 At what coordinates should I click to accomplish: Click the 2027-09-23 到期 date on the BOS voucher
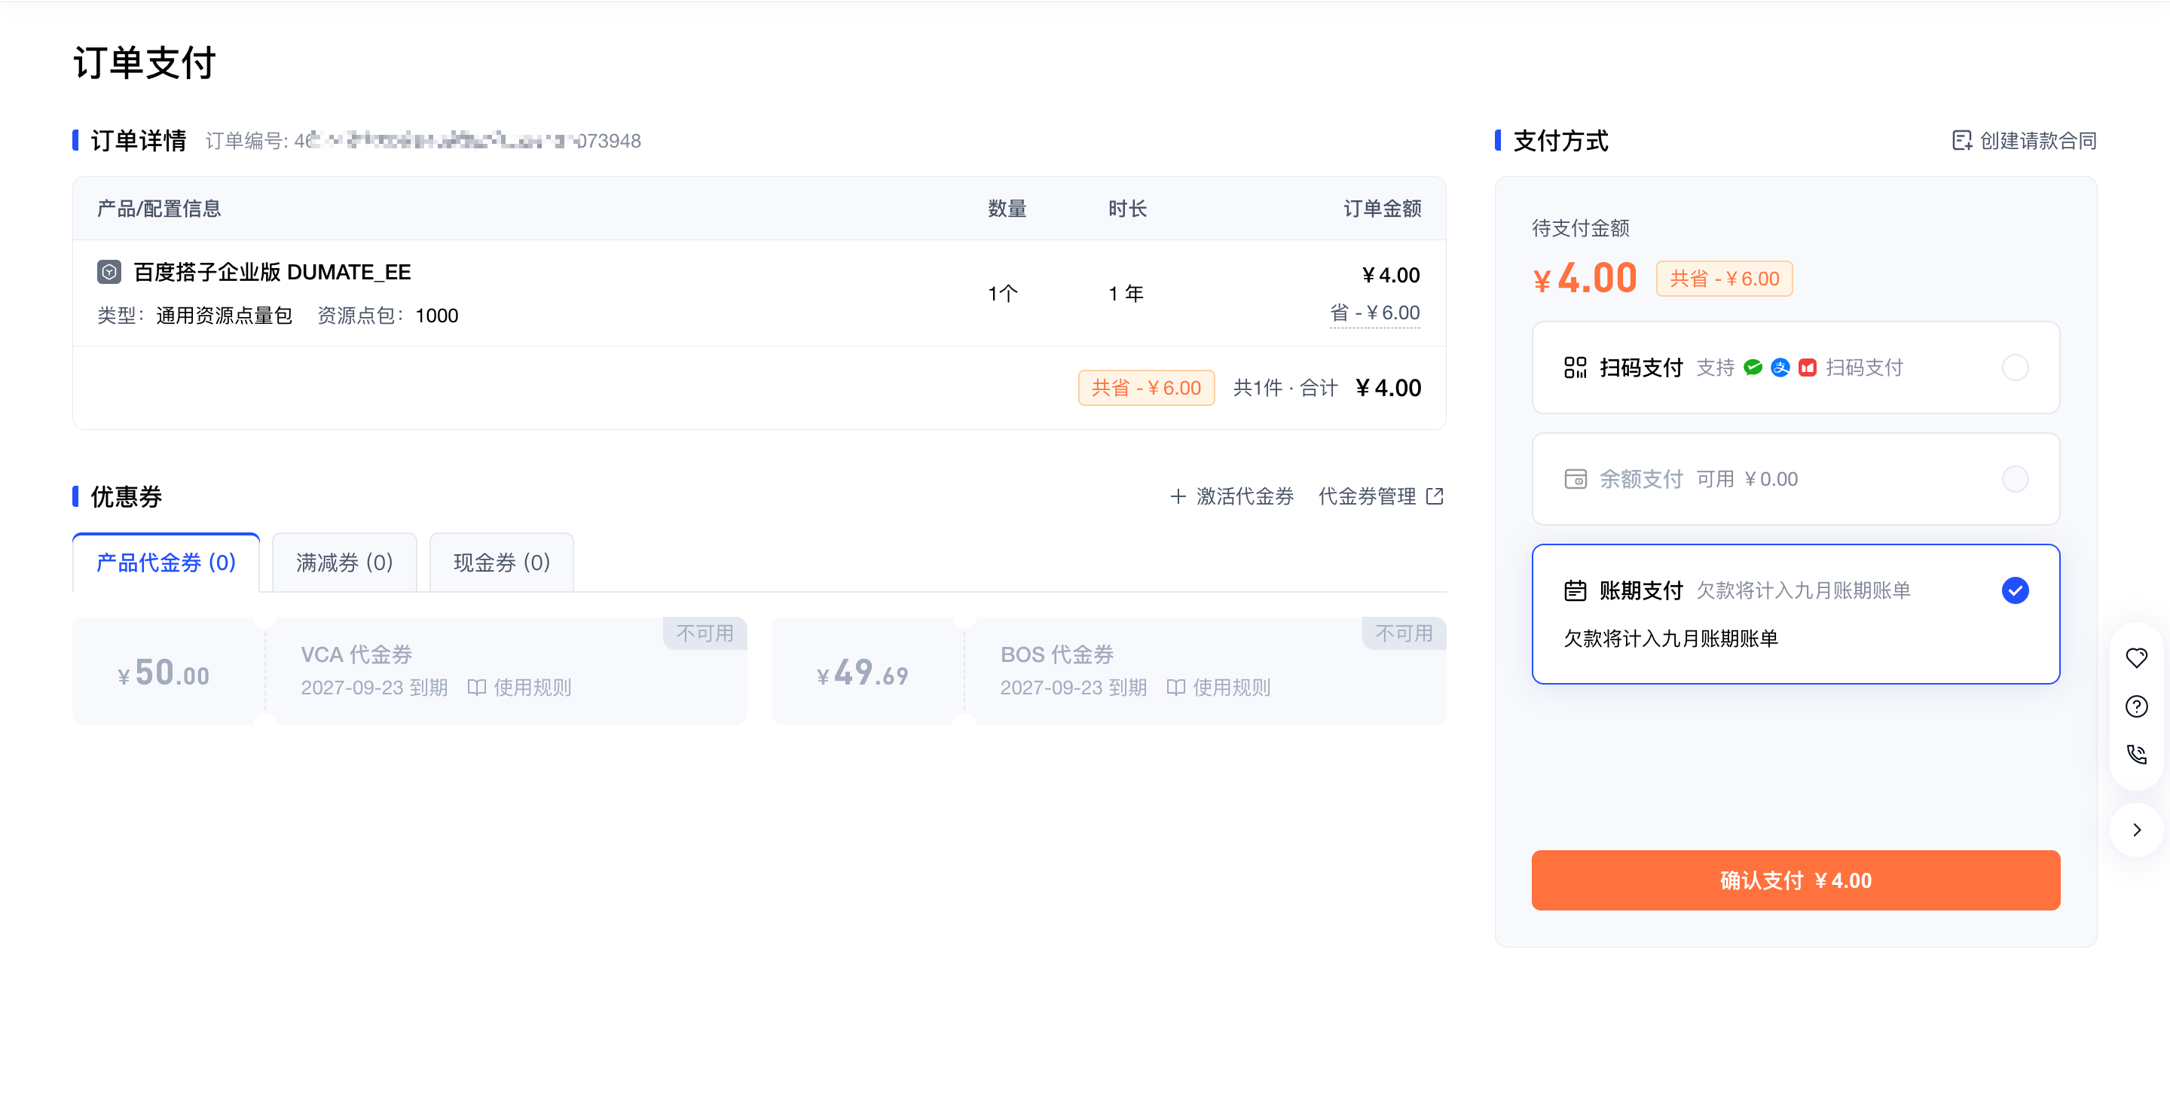click(x=1073, y=688)
